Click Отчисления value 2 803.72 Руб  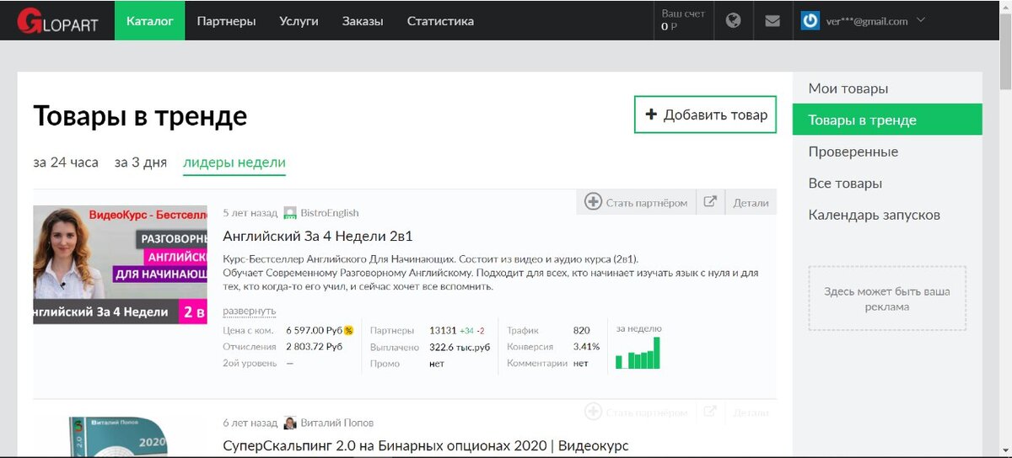314,347
